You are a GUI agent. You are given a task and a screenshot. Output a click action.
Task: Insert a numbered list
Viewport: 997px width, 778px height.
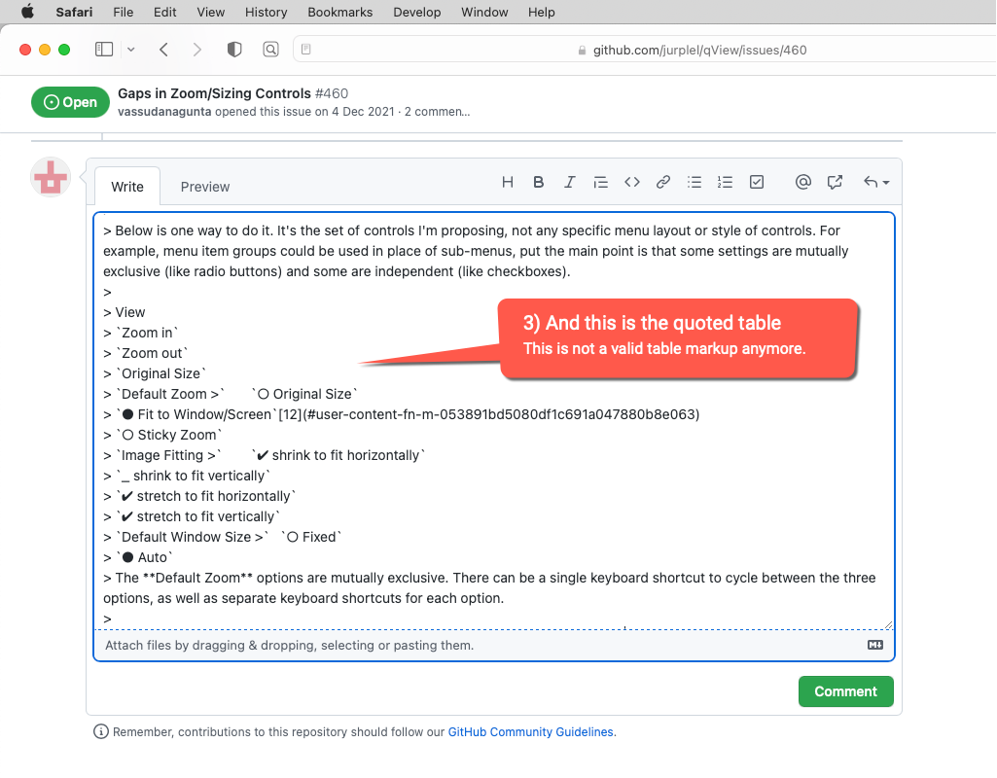pyautogui.click(x=725, y=182)
